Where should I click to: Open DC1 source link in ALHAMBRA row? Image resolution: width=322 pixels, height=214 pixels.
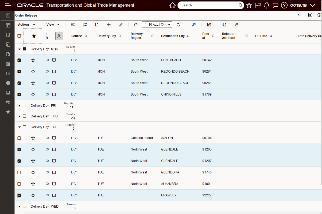tap(74, 184)
